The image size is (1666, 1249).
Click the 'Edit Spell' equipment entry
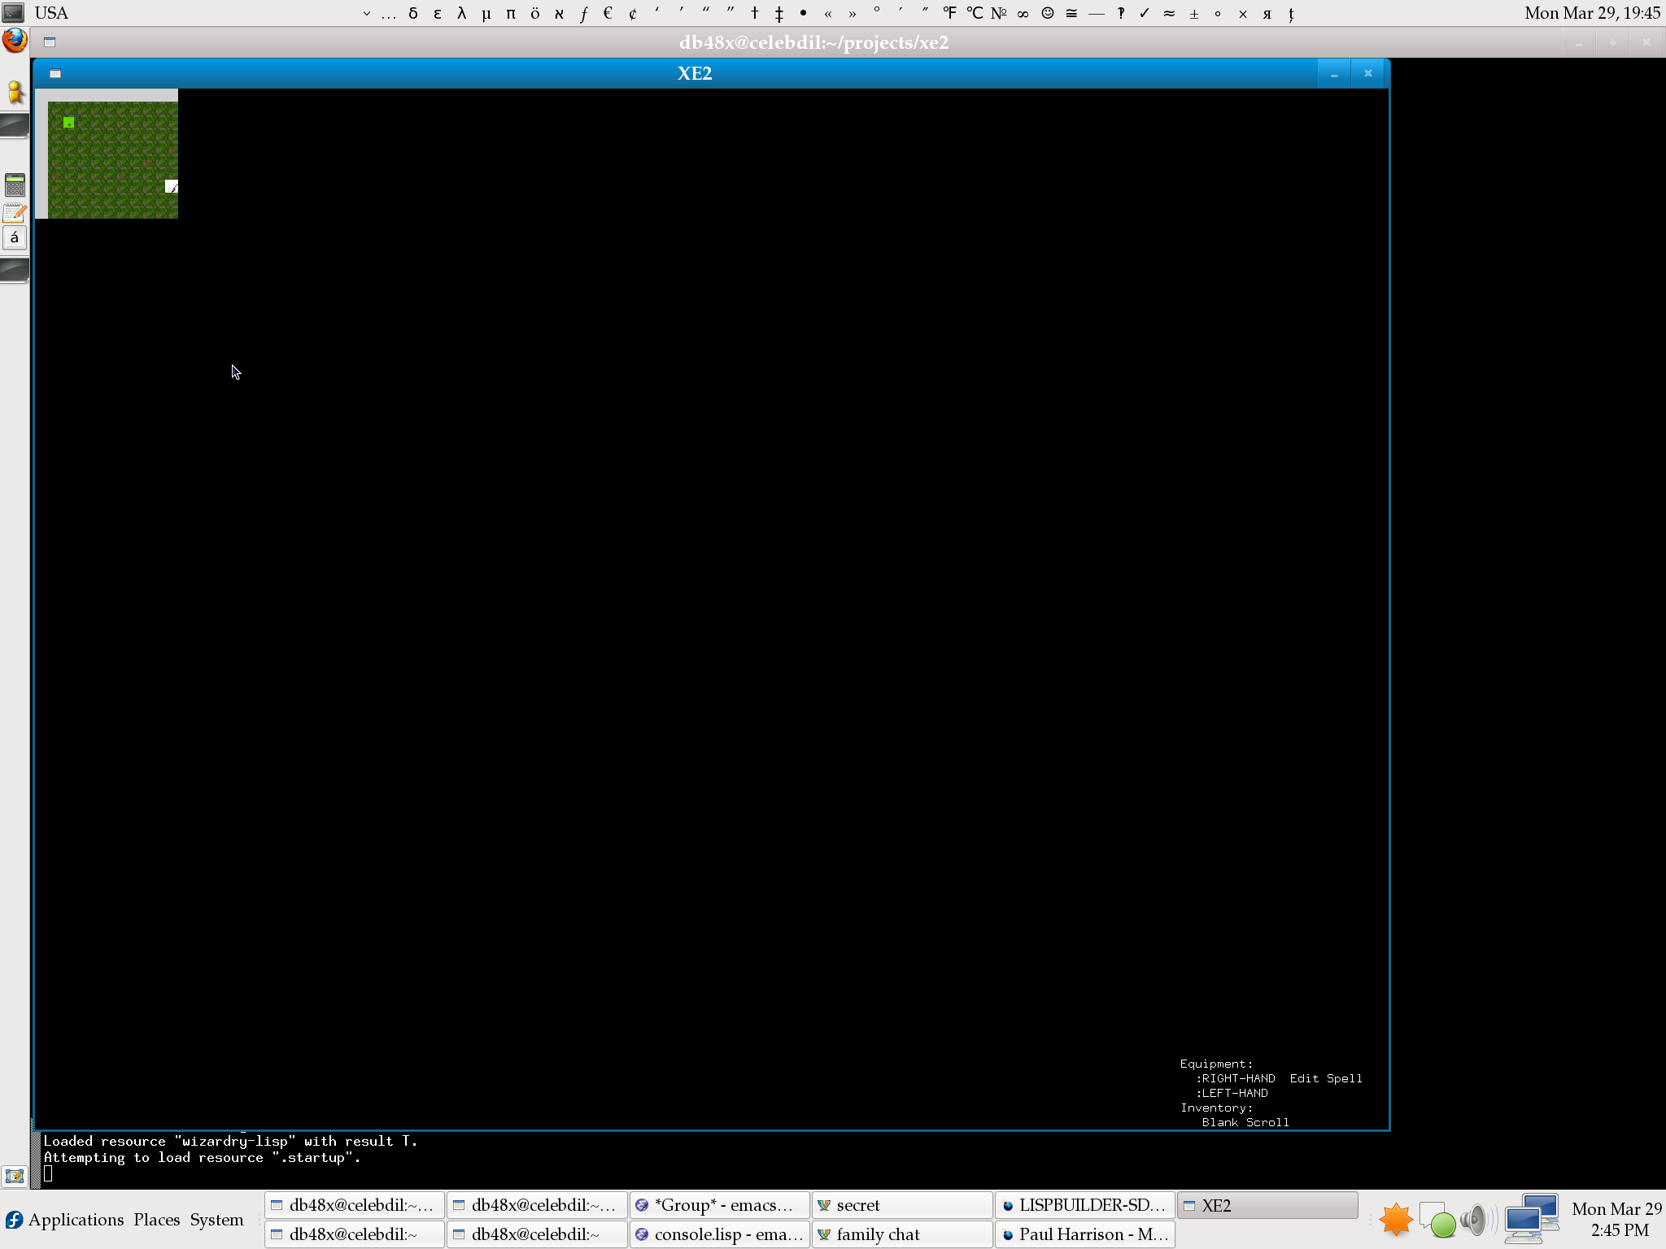pos(1325,1078)
